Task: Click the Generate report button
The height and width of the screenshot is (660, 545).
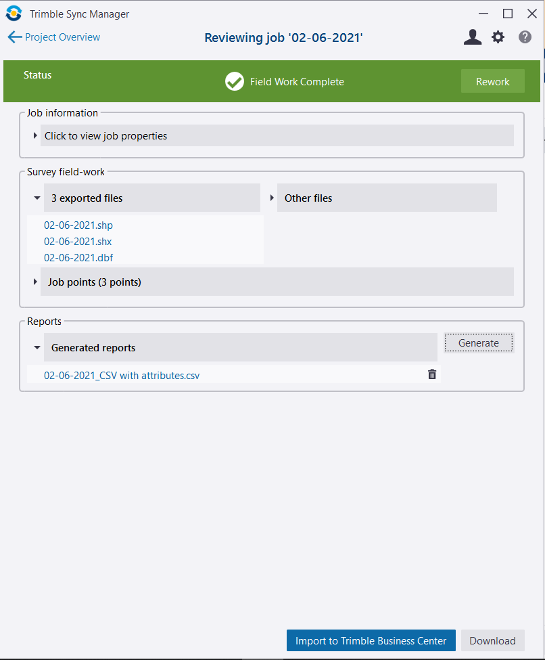Action: (479, 343)
